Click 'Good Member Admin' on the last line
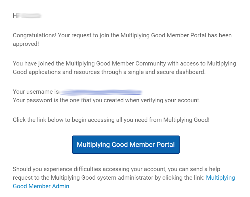Image resolution: width=250 pixels, height=197 pixels. tap(41, 186)
